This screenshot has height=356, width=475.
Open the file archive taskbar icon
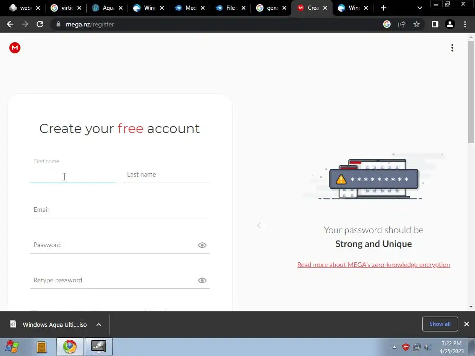click(x=41, y=347)
